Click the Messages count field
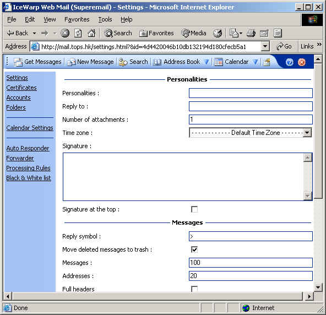The height and width of the screenshot is (315, 326). [x=251, y=263]
